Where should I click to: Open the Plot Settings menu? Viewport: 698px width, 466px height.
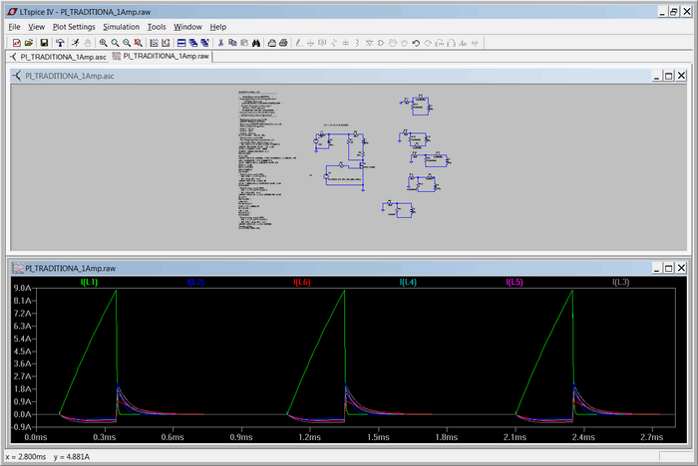[x=74, y=27]
